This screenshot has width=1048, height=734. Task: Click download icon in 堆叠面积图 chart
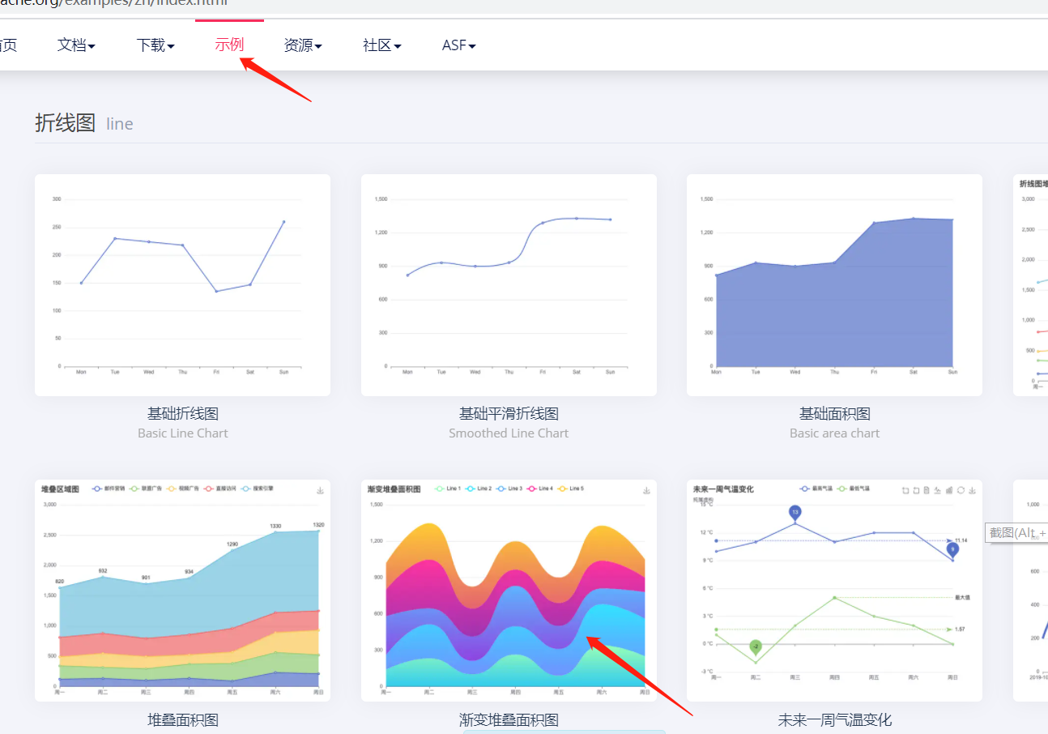click(x=320, y=490)
